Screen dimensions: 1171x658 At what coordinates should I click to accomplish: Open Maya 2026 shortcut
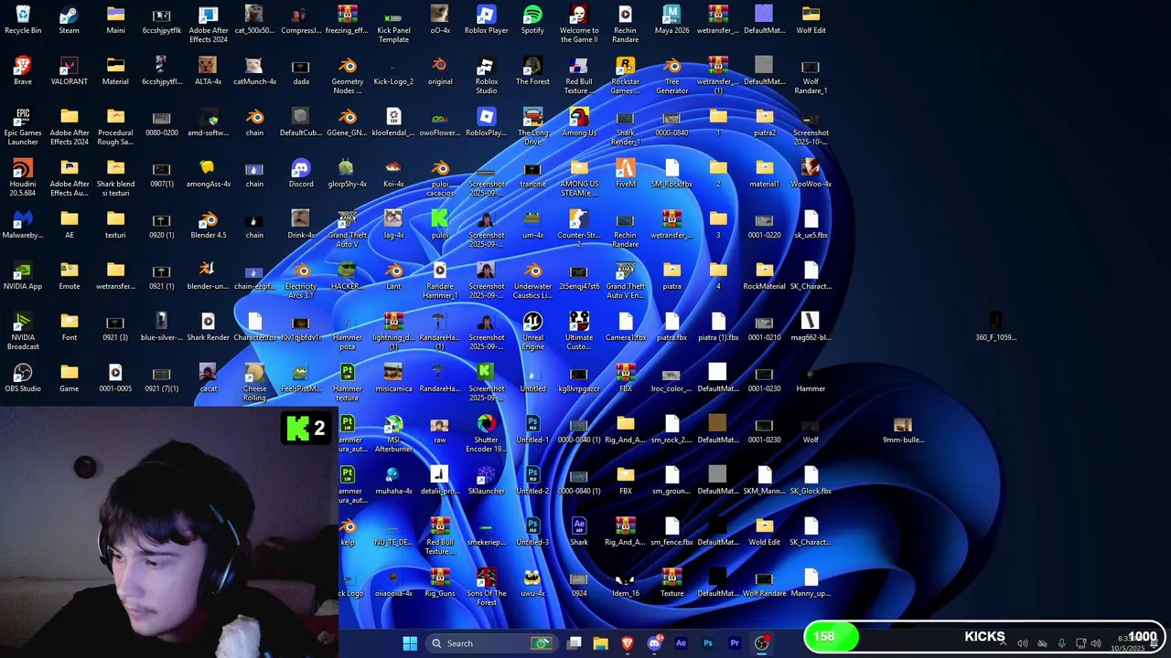coord(671,20)
